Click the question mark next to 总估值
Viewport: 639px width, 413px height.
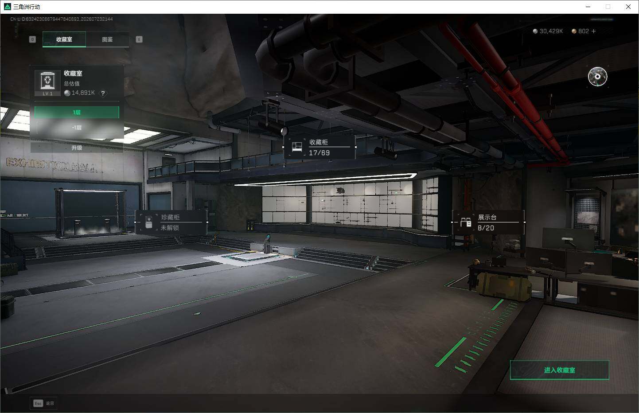103,93
